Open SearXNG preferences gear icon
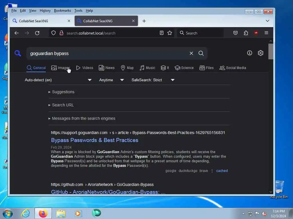The image size is (293, 219). click(x=260, y=53)
